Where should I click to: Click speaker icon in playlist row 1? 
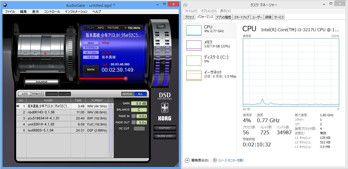coord(18,106)
